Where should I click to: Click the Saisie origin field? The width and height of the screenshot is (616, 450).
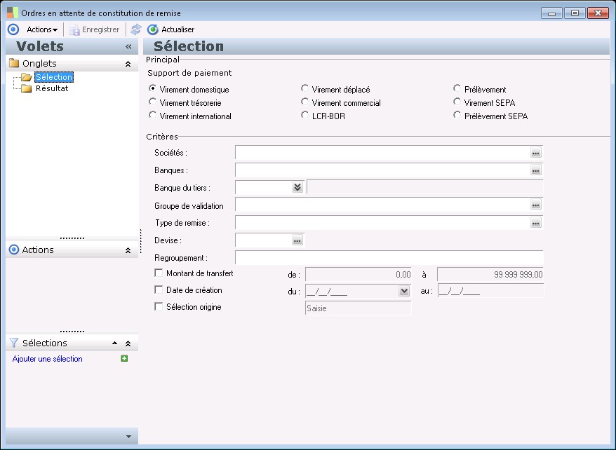click(359, 308)
